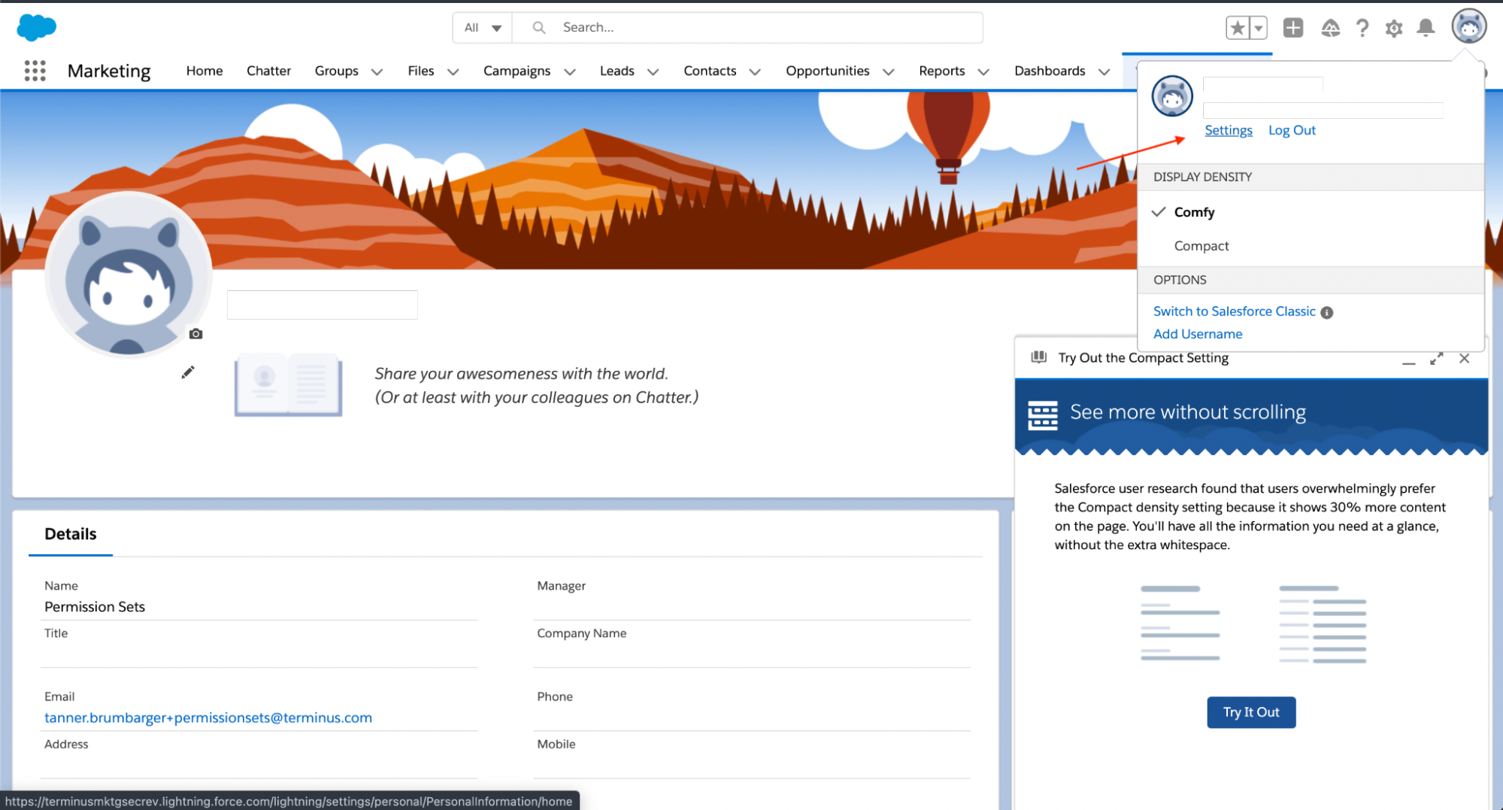Open the App Launcher grid icon
This screenshot has width=1503, height=810.
pos(35,71)
